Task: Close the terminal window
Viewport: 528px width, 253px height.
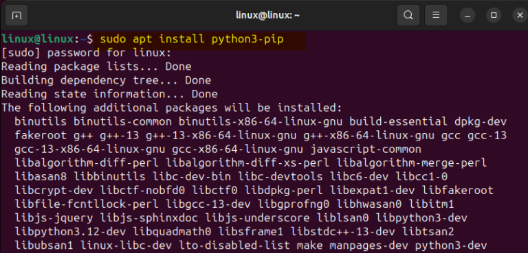Action: pos(519,16)
